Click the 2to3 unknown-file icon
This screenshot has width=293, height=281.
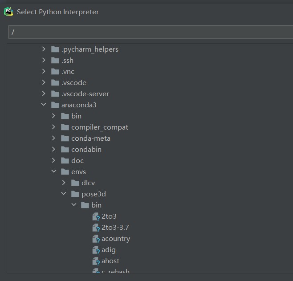click(x=96, y=217)
